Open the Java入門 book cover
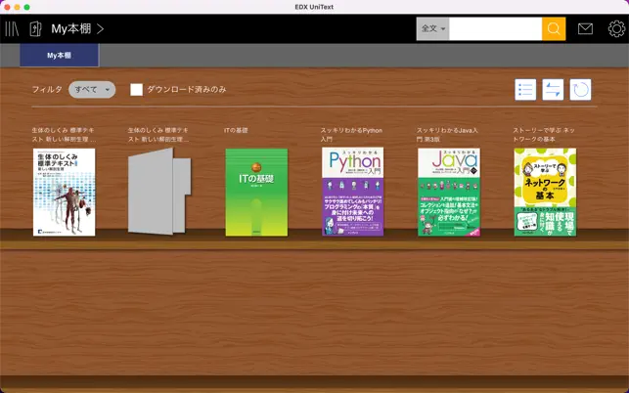 (449, 192)
